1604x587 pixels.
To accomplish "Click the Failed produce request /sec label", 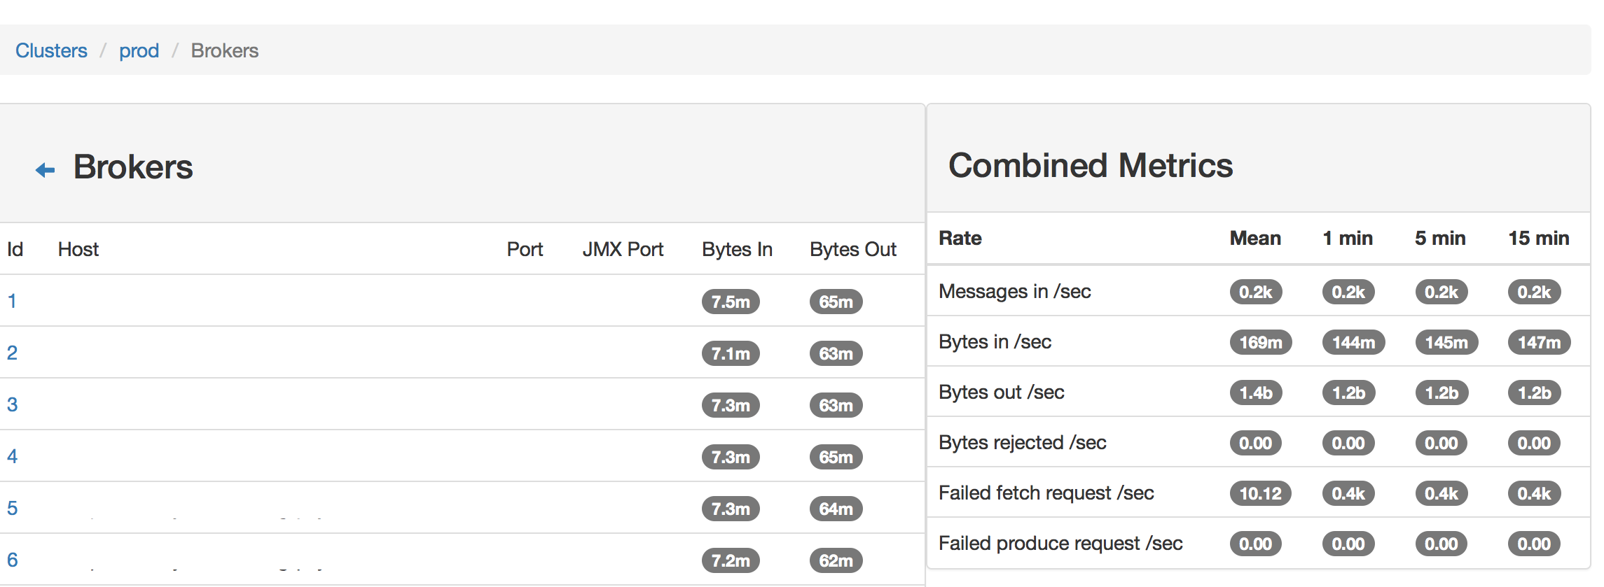I will click(1060, 543).
